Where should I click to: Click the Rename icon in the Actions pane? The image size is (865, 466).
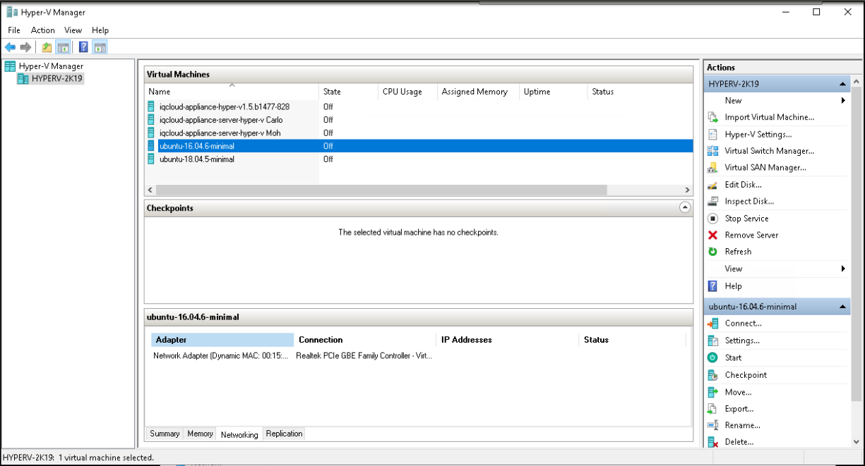click(712, 426)
